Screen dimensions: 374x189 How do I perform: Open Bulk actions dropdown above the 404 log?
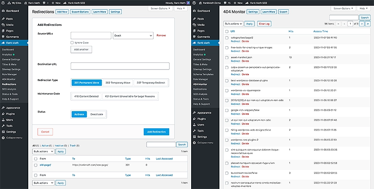pyautogui.click(x=233, y=24)
